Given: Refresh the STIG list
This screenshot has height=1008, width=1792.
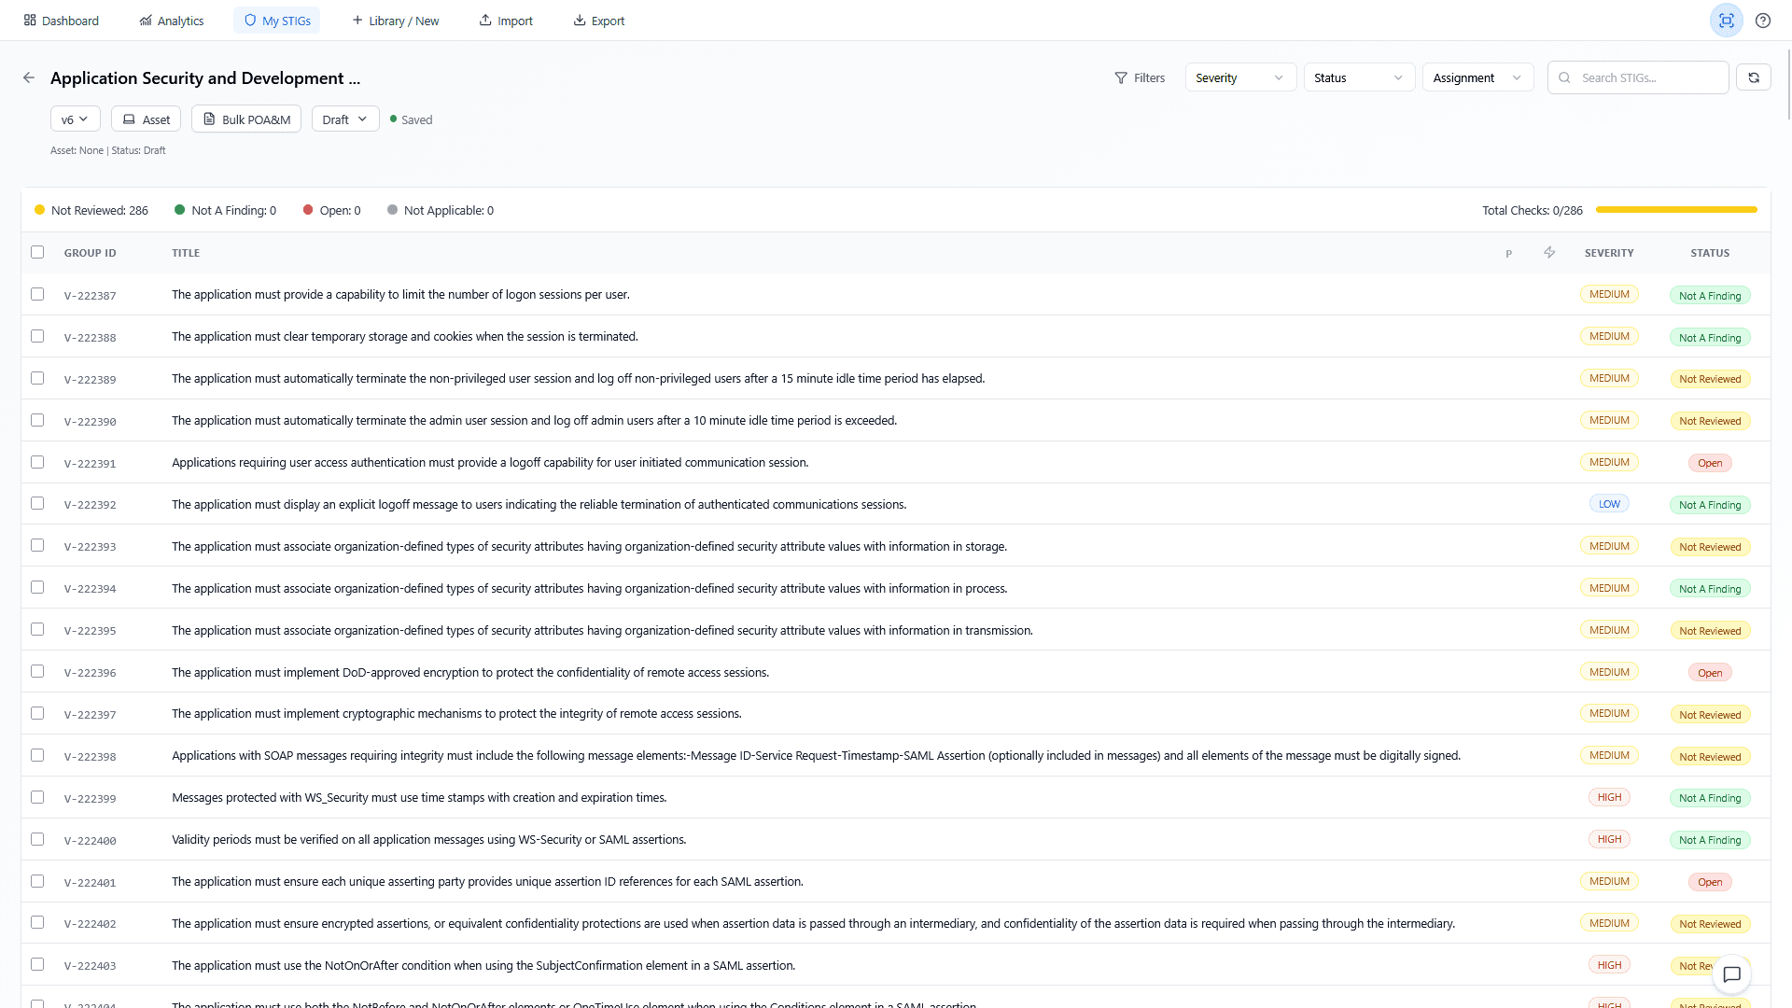Looking at the screenshot, I should click(1754, 77).
